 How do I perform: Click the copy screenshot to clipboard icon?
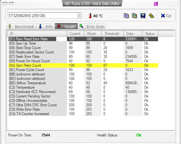(x=134, y=16)
